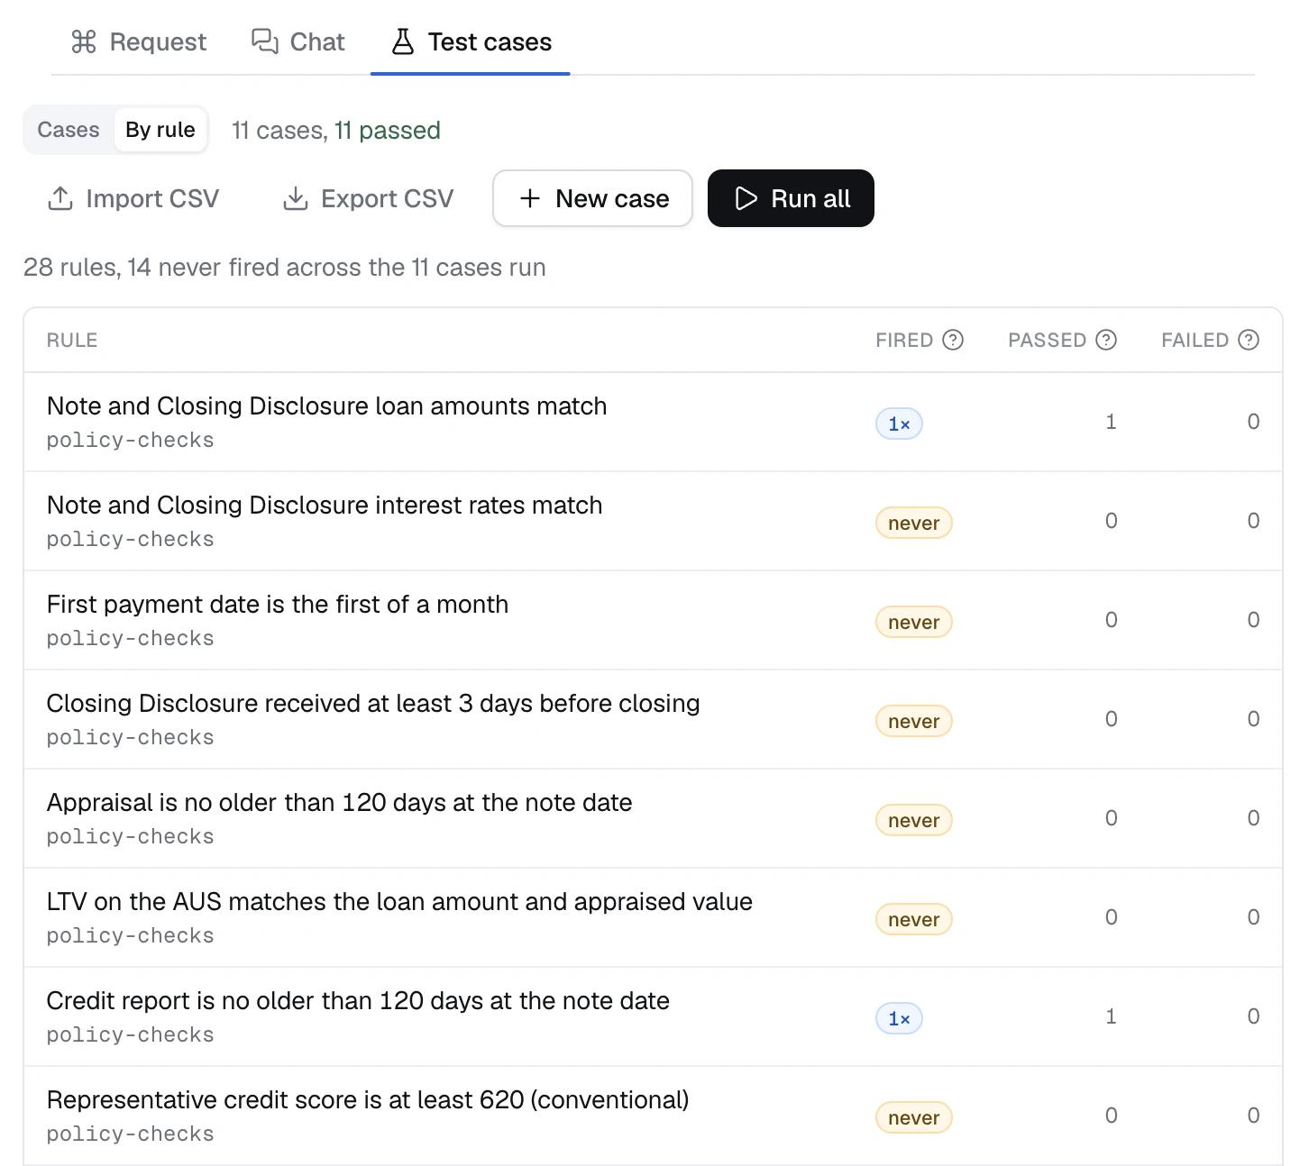The width and height of the screenshot is (1309, 1166).
Task: Click Import CSV button
Action: tap(133, 198)
